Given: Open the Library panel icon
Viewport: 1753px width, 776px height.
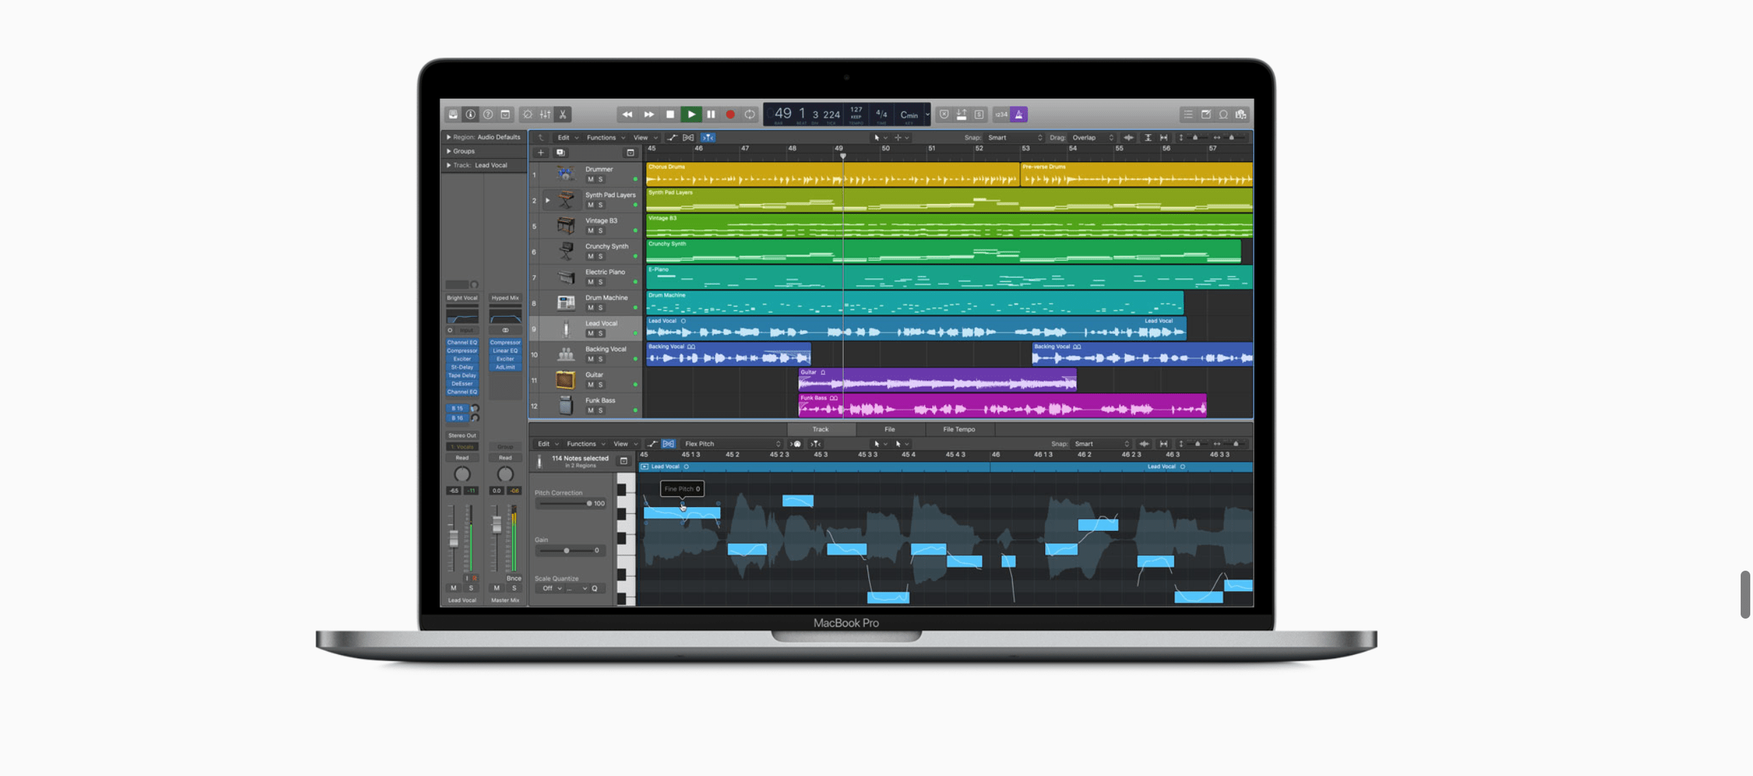Looking at the screenshot, I should coord(453,114).
